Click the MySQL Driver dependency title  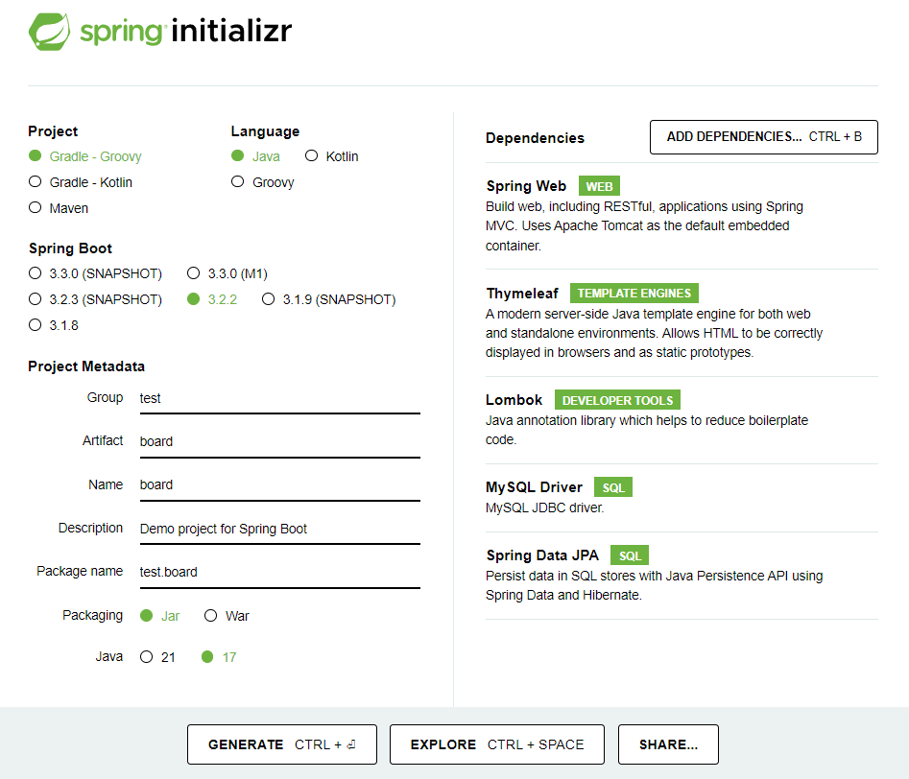click(534, 487)
